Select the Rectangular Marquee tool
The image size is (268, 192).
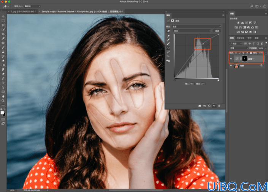(x=3, y=21)
